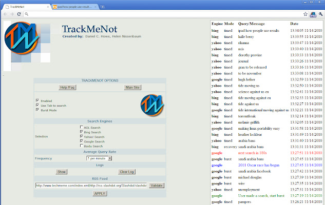The image size is (325, 205).
Task: Click the Query/Message column header
Action: click(x=252, y=24)
